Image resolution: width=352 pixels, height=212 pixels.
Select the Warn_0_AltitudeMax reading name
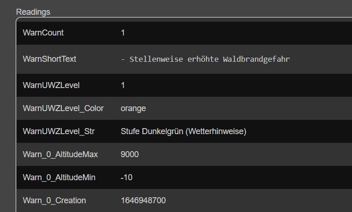tap(60, 154)
